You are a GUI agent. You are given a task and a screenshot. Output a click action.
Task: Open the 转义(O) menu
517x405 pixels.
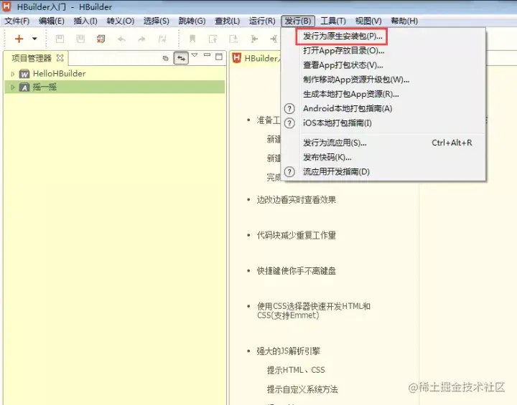pyautogui.click(x=121, y=21)
